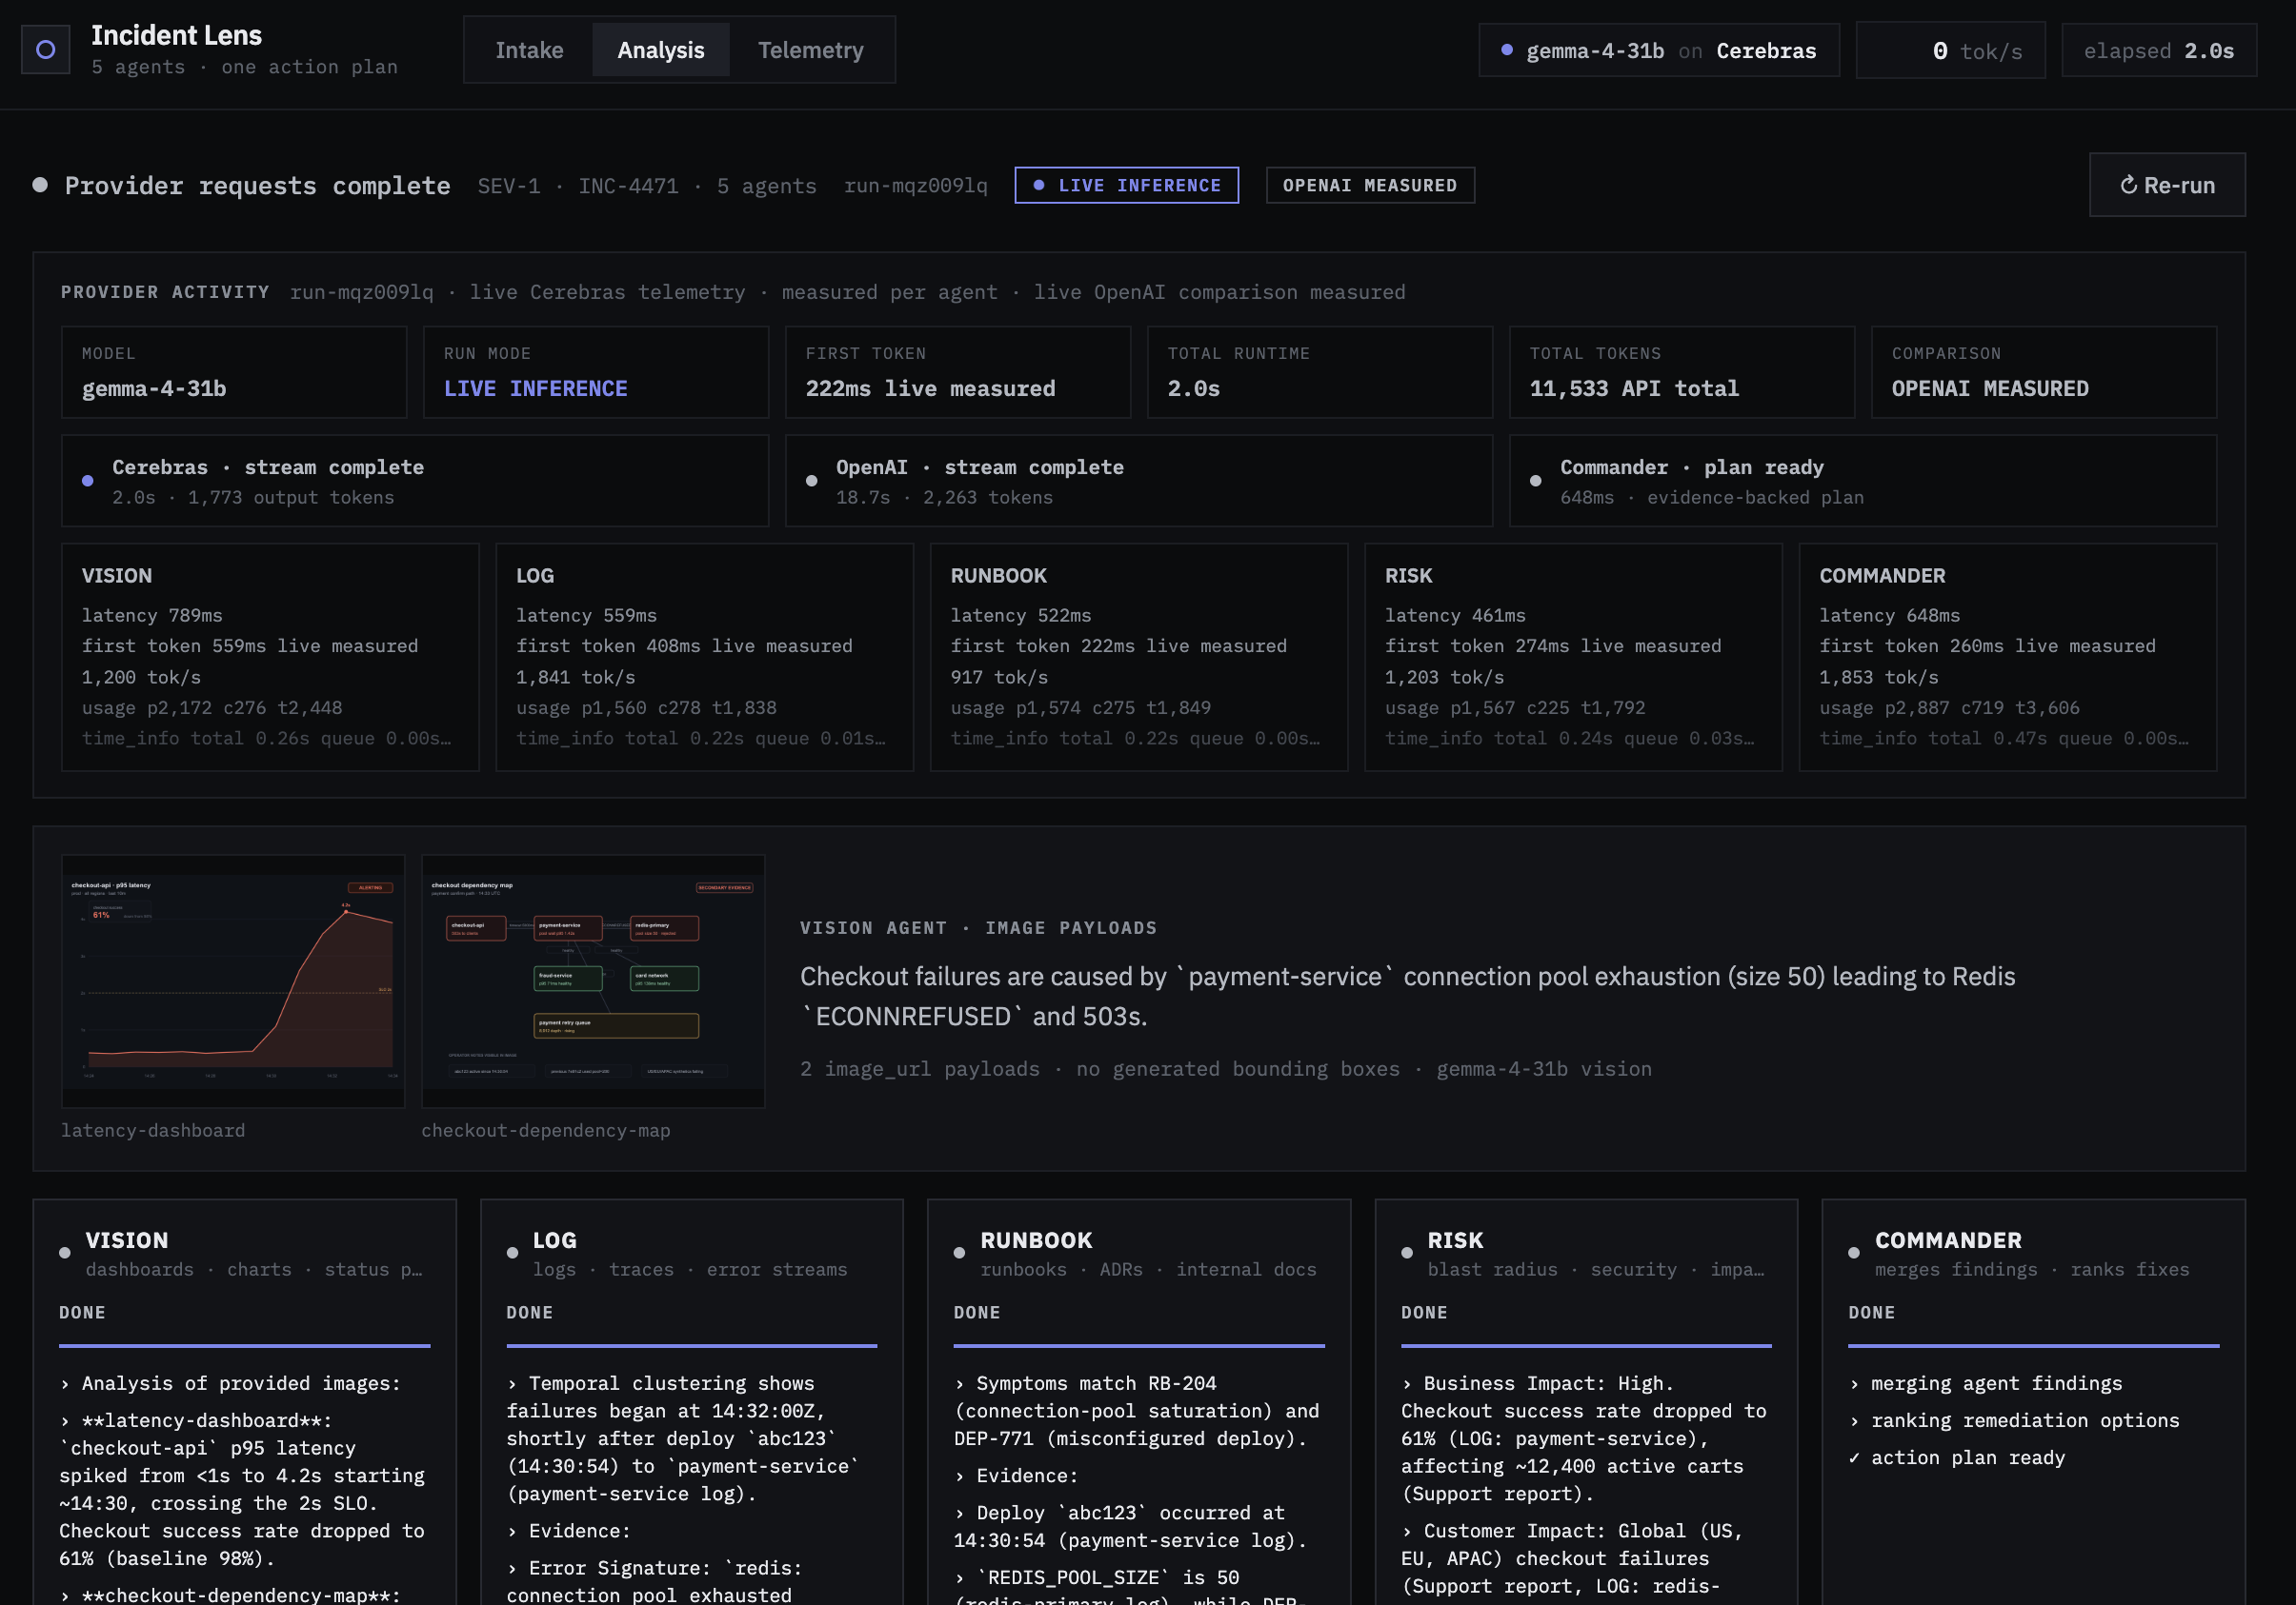Click the VISION latency 789ms telemetry card
Viewport: 2296px width, 1605px height.
(x=270, y=657)
